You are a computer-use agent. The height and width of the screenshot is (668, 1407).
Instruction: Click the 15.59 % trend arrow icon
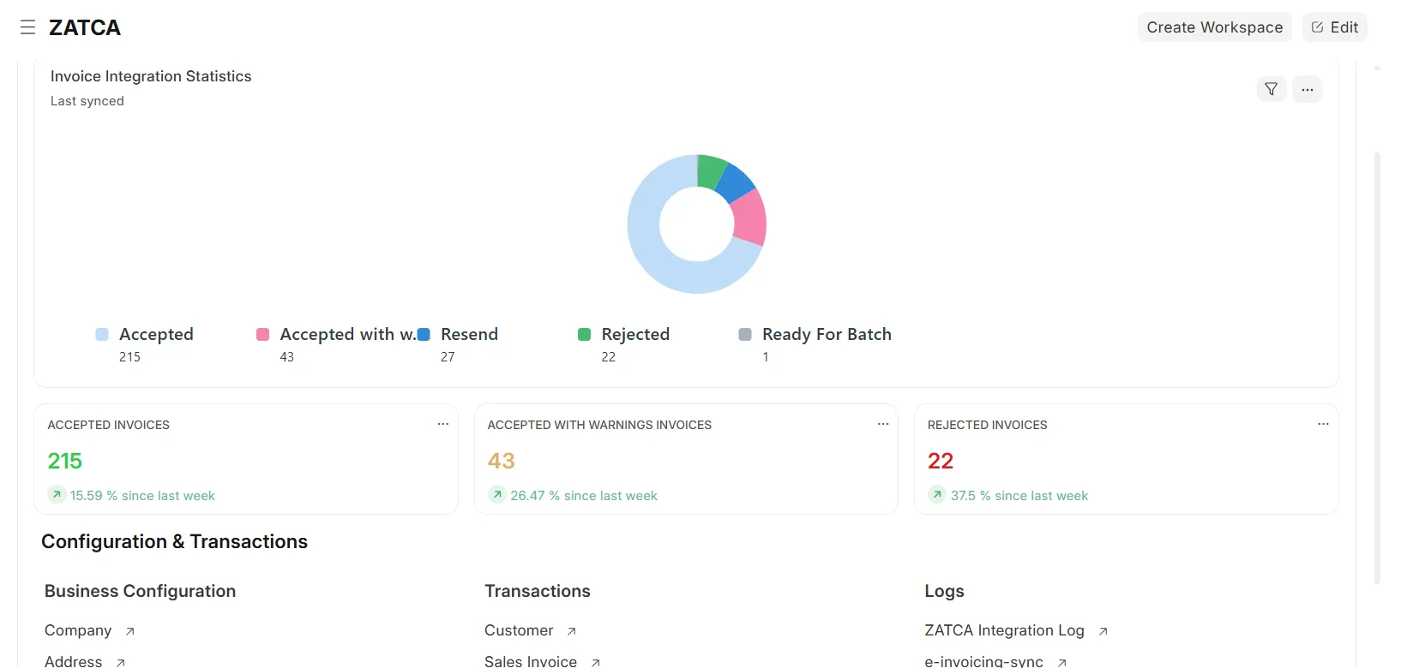pos(57,494)
